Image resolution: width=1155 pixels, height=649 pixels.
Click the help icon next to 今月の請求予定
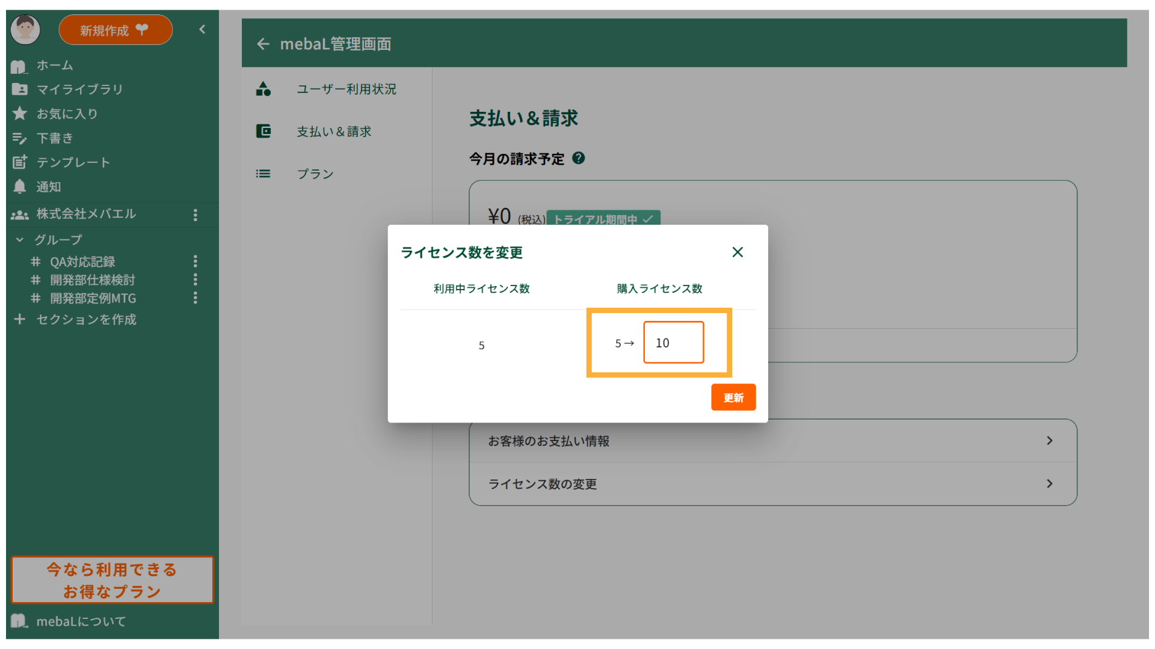pyautogui.click(x=578, y=158)
